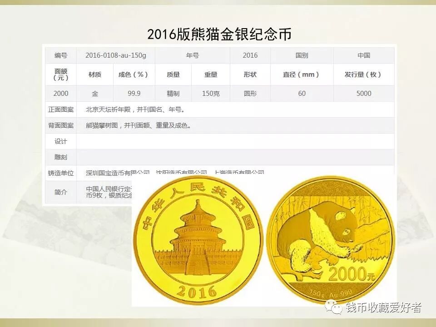Select the material cell 金

tap(95, 94)
